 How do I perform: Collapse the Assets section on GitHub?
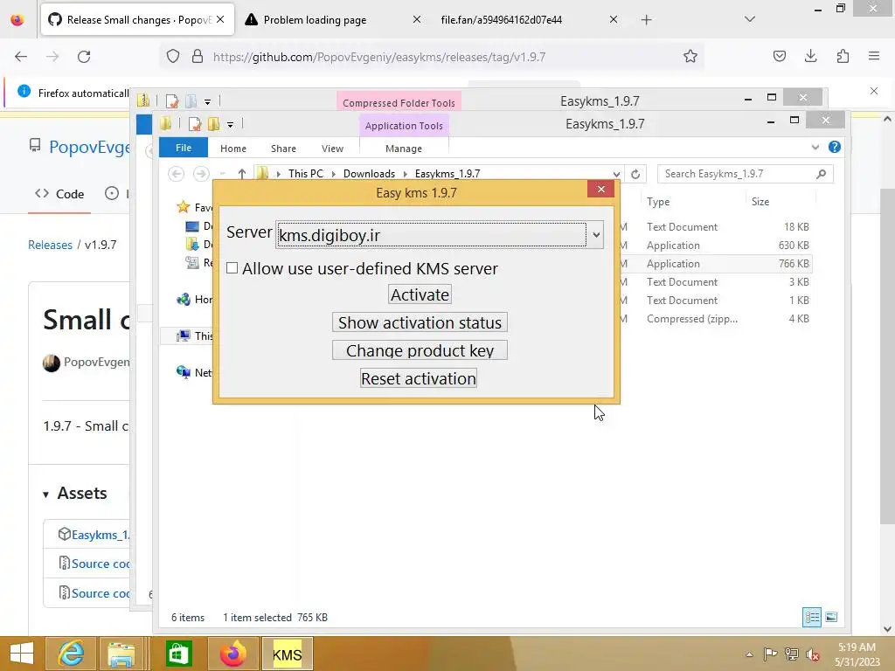pyautogui.click(x=75, y=493)
